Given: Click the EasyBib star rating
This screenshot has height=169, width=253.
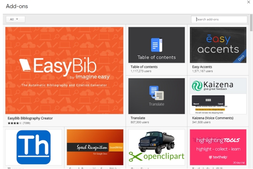Looking at the screenshot, I should click(x=14, y=123).
